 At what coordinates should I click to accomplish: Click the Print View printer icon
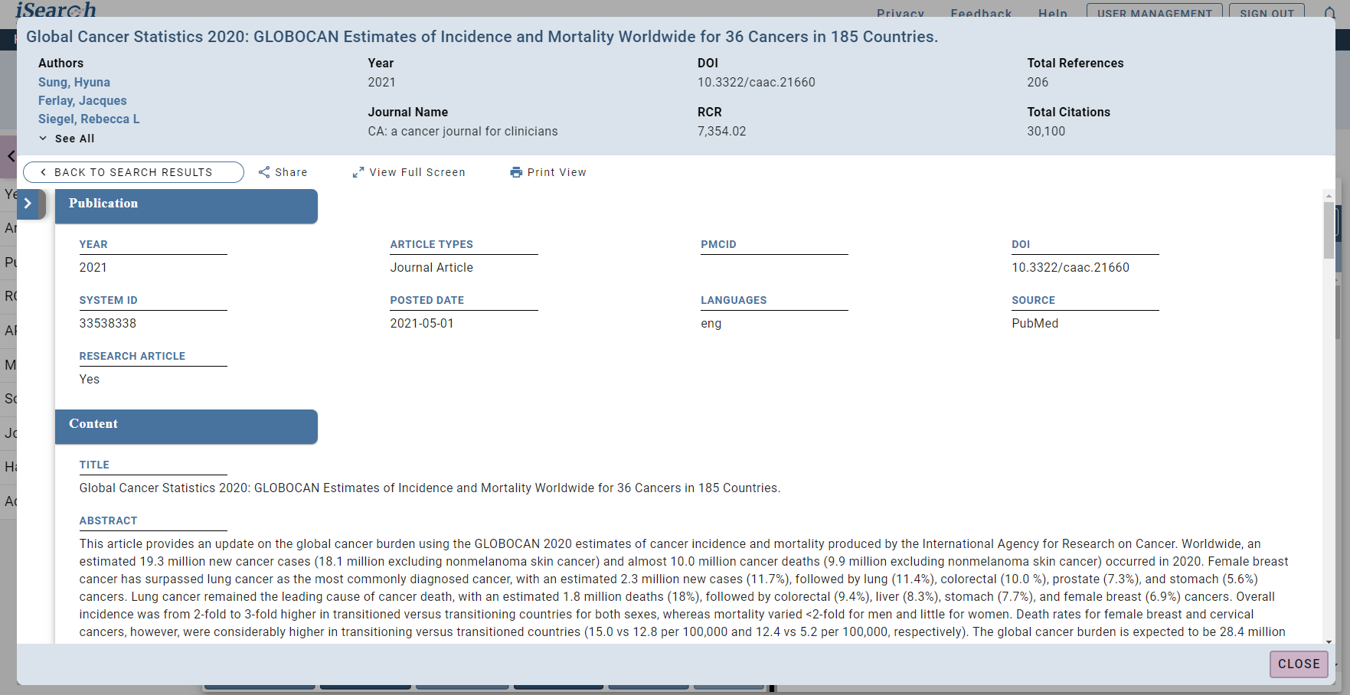click(x=516, y=171)
